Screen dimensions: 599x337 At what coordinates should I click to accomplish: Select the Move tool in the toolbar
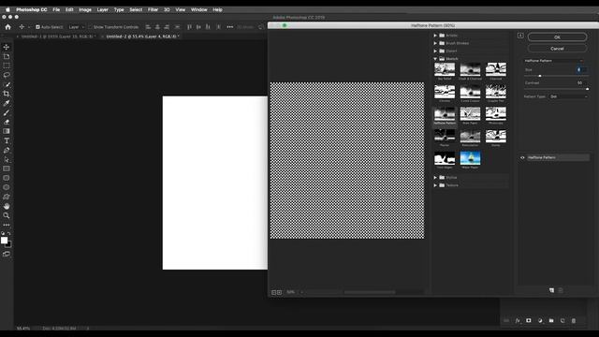7,47
